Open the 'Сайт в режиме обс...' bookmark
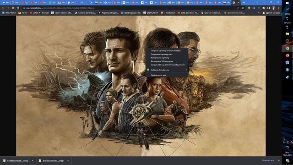 62,13
